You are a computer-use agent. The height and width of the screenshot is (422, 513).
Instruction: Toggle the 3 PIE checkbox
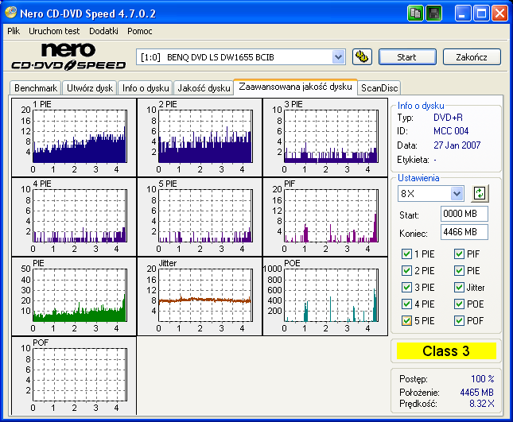[406, 288]
